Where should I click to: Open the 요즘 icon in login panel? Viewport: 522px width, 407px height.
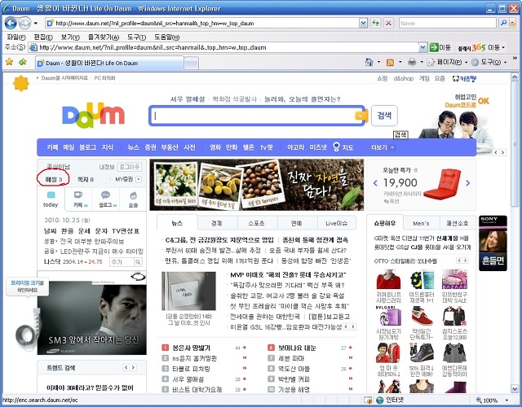(x=133, y=199)
